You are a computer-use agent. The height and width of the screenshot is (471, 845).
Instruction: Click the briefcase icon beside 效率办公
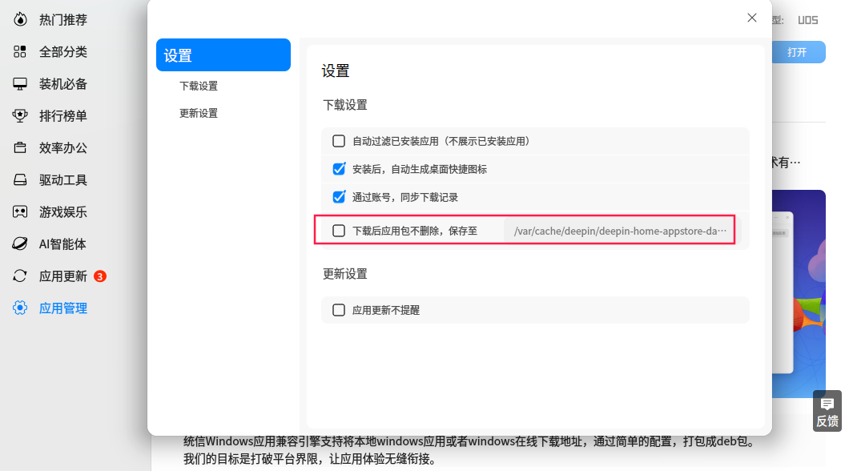point(20,147)
